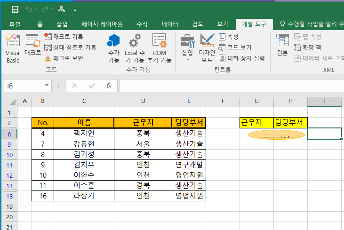
Task: Click the yellow 담당부서 cell in column H
Action: pos(290,123)
